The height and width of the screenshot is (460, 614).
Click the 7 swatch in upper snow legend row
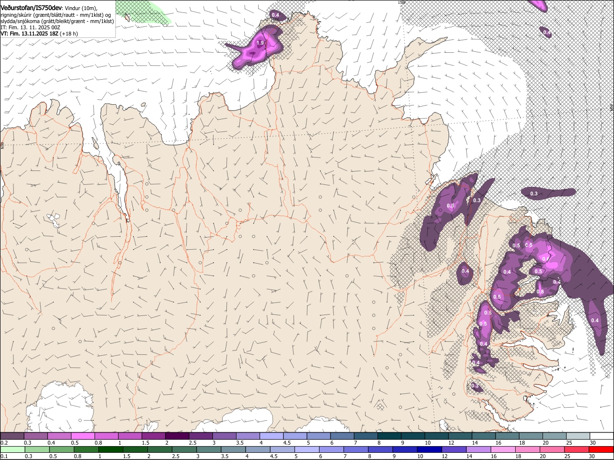click(x=366, y=436)
